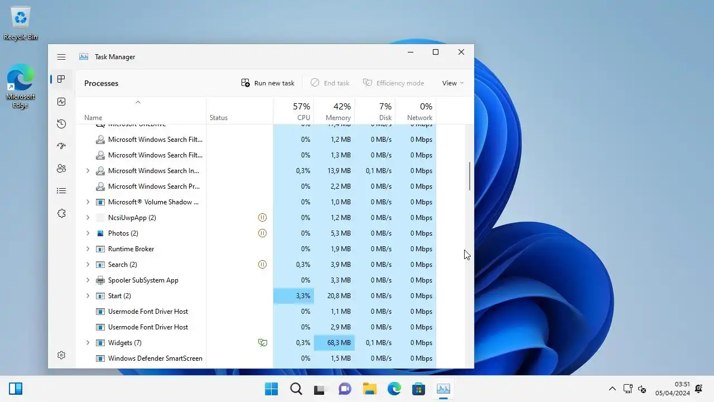Sort processes by Name column
Viewport: 714px width, 402px height.
coord(141,111)
